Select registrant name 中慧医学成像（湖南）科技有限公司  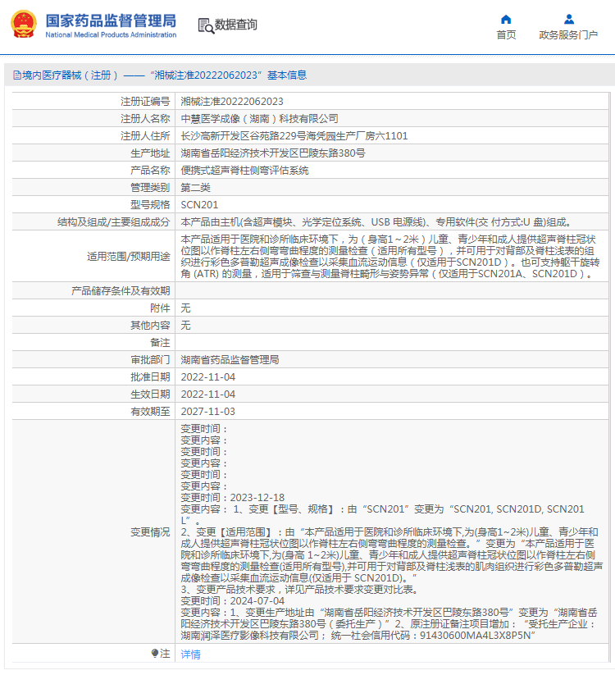click(x=259, y=119)
